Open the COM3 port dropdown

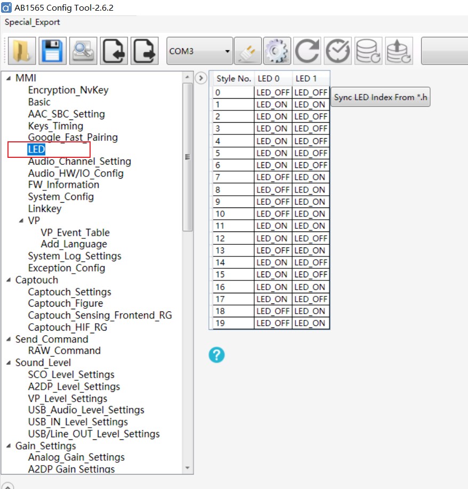200,52
